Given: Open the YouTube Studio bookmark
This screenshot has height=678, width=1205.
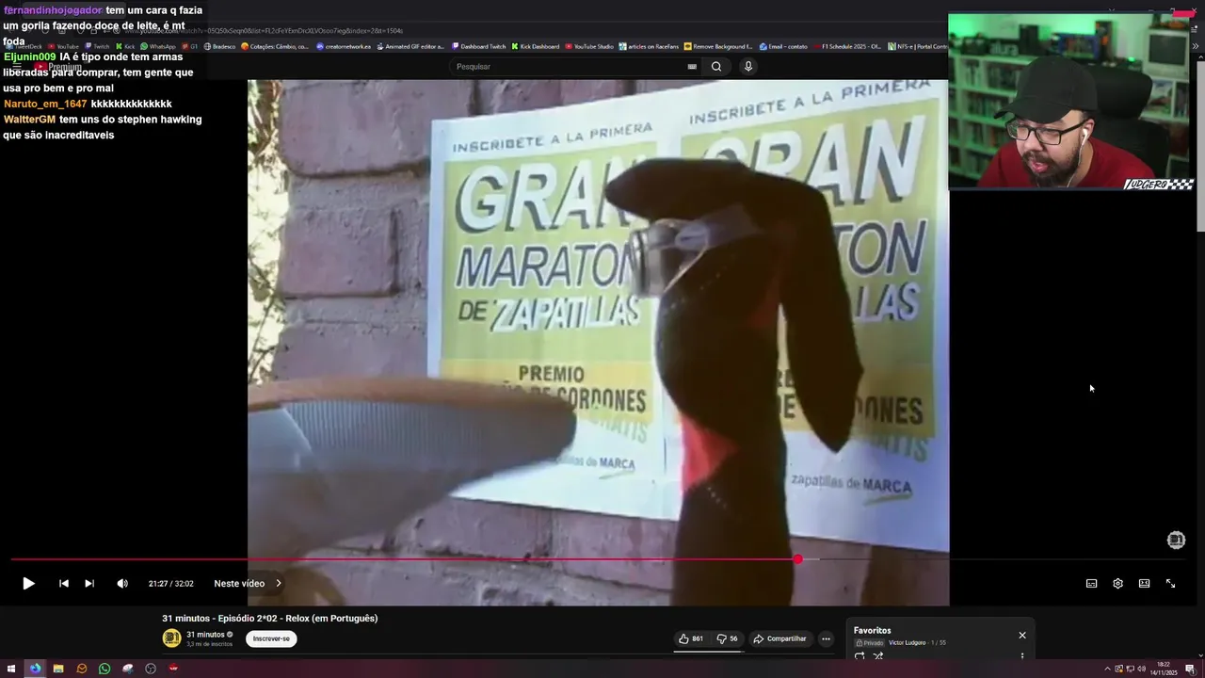Looking at the screenshot, I should [589, 46].
